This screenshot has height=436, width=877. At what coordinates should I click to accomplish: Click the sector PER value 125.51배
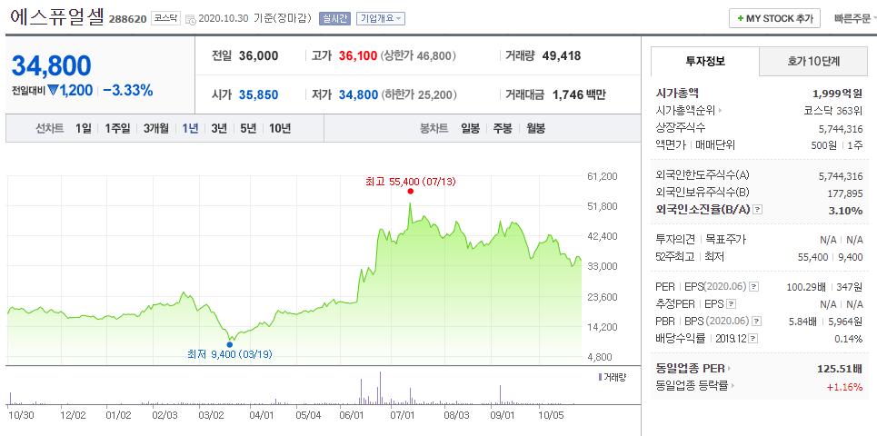[x=840, y=369]
